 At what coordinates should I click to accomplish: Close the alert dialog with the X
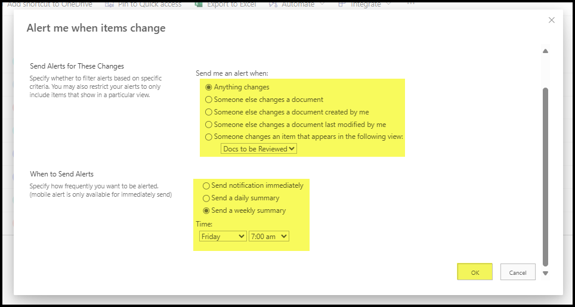[x=551, y=20]
